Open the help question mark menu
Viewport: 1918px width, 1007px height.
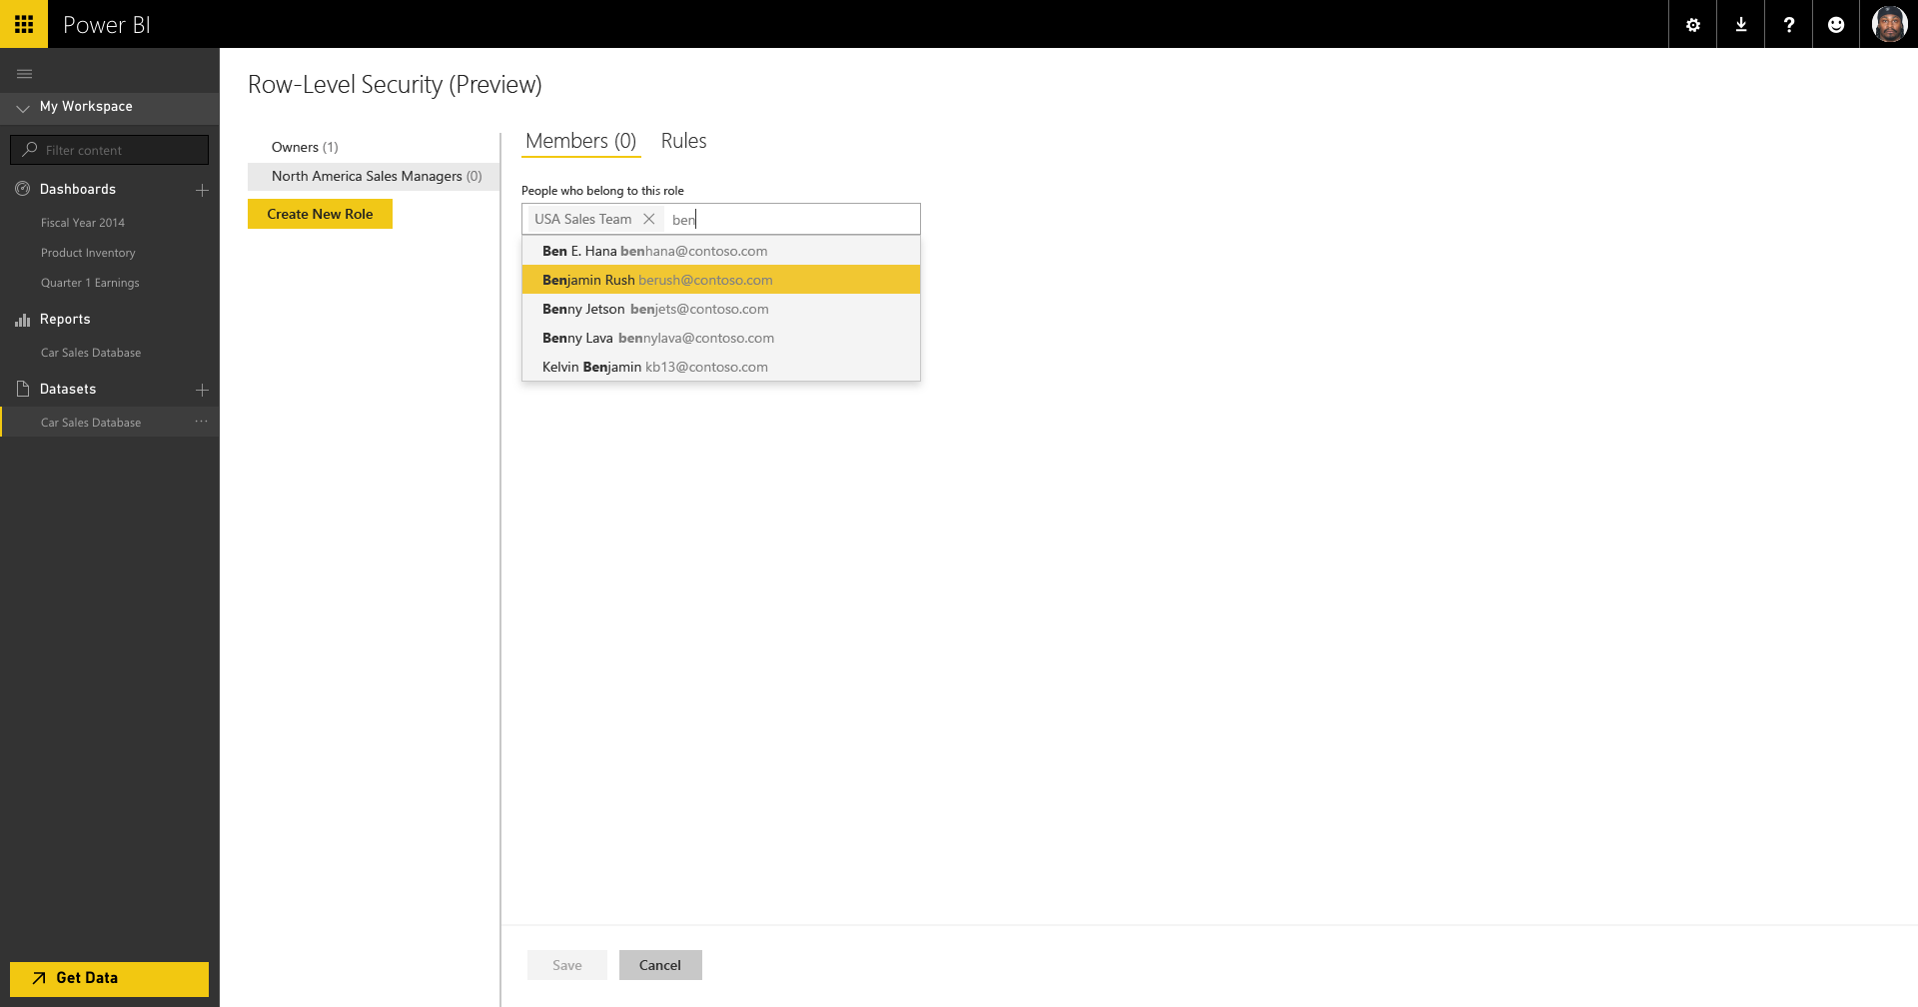[x=1789, y=25]
